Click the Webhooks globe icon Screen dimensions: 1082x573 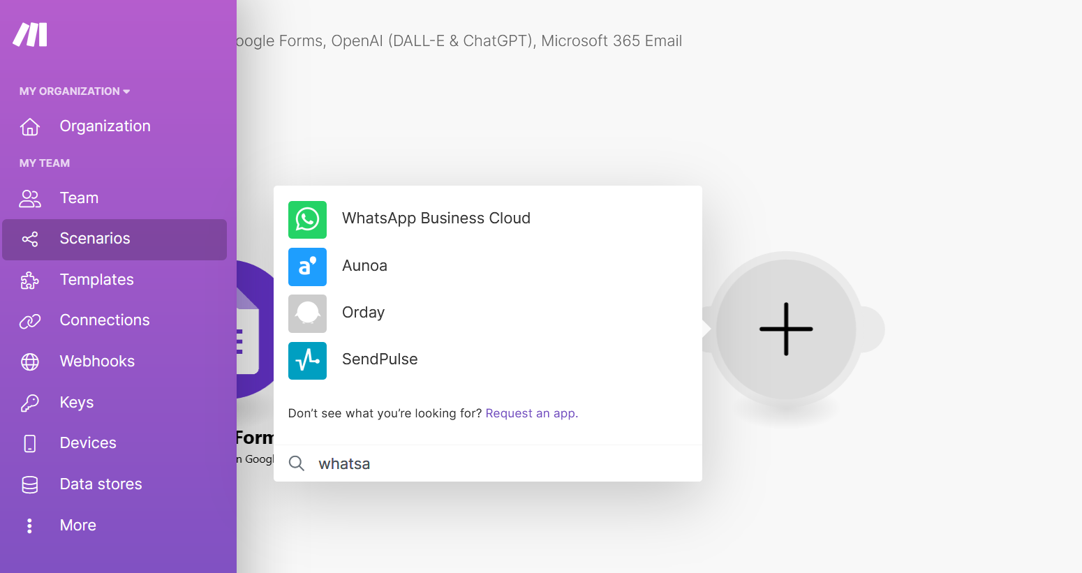pyautogui.click(x=30, y=362)
